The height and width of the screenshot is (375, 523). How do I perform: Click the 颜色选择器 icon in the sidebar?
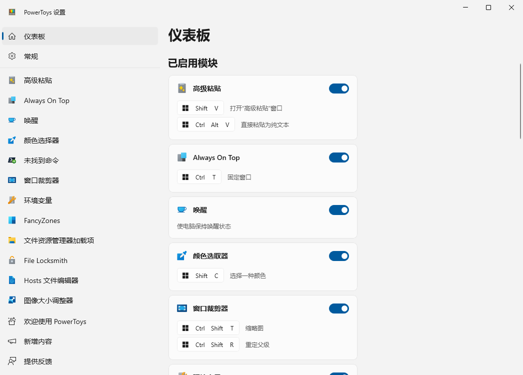click(12, 140)
